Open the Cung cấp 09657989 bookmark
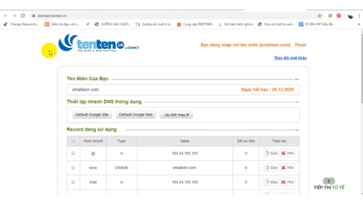 [x=196, y=24]
